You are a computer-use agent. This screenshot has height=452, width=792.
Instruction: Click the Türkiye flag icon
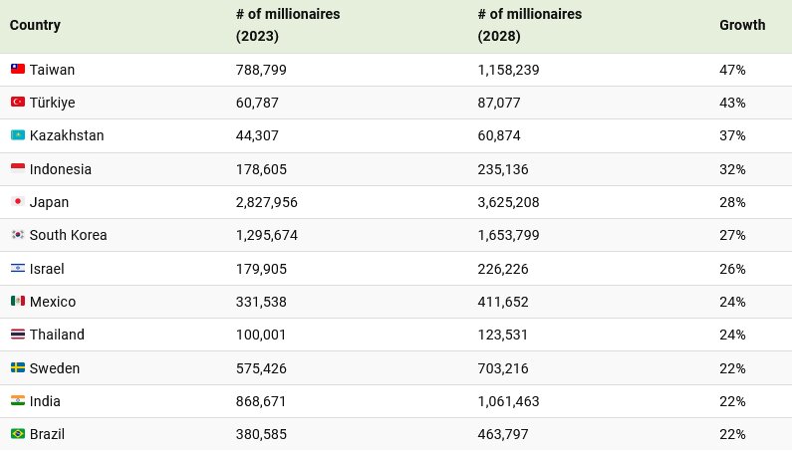coord(17,103)
